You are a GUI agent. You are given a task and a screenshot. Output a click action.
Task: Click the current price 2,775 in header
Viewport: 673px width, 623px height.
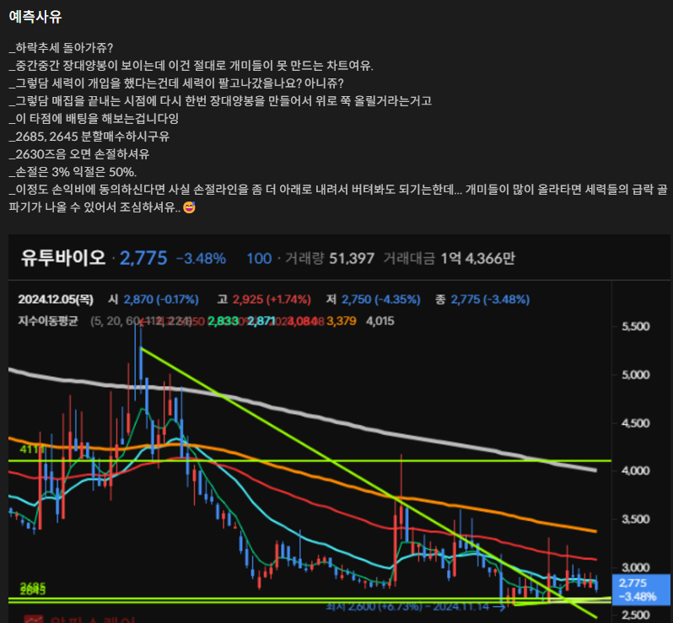tap(143, 258)
